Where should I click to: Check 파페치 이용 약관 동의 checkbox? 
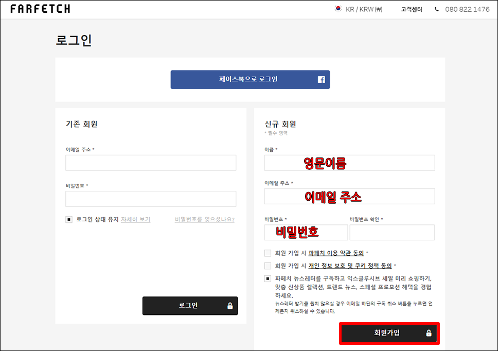point(268,253)
